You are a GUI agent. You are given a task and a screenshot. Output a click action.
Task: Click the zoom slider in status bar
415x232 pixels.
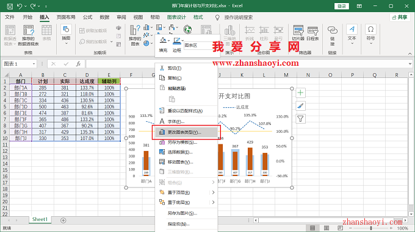[371, 228]
